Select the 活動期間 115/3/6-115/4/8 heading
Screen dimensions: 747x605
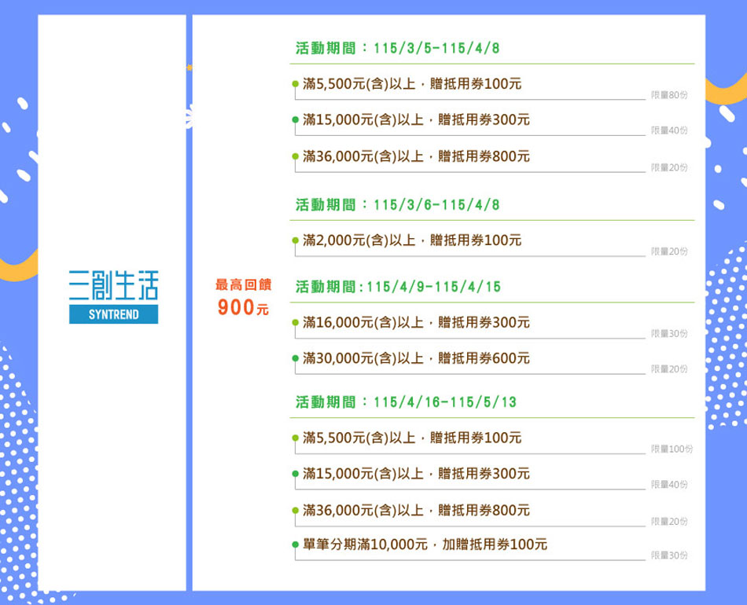397,205
